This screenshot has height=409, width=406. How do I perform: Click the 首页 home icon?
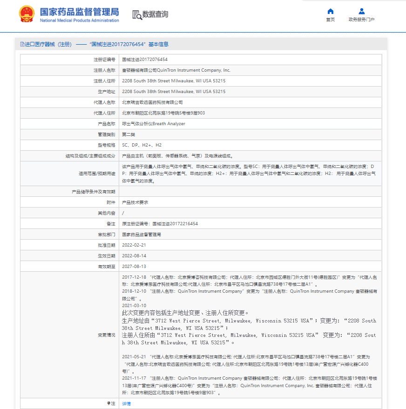coord(330,11)
